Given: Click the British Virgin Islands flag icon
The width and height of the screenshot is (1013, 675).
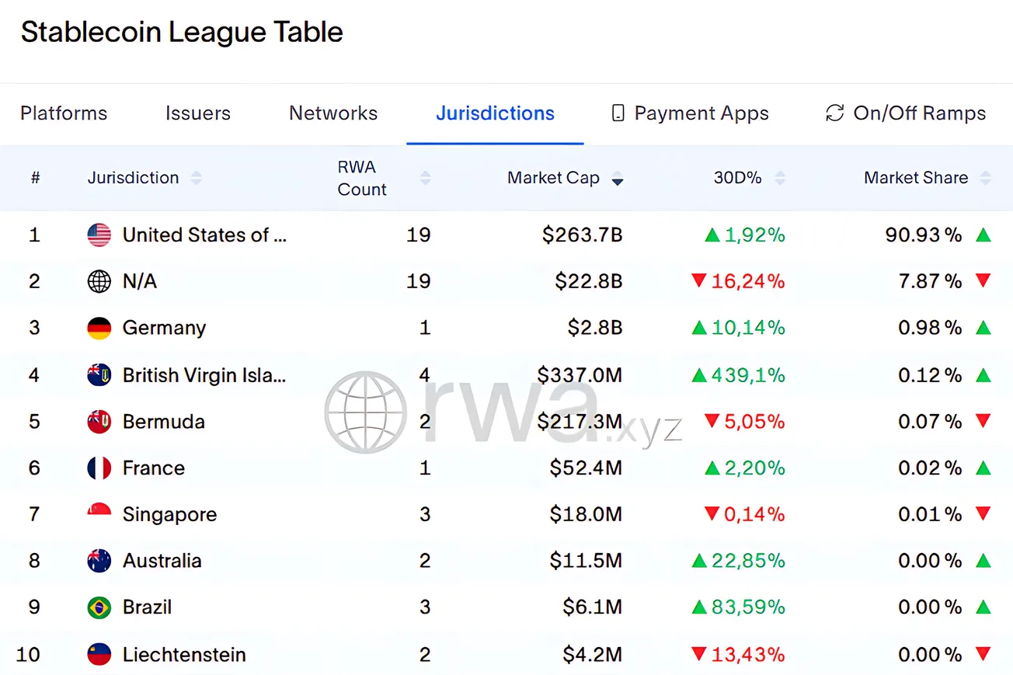Looking at the screenshot, I should tap(99, 375).
